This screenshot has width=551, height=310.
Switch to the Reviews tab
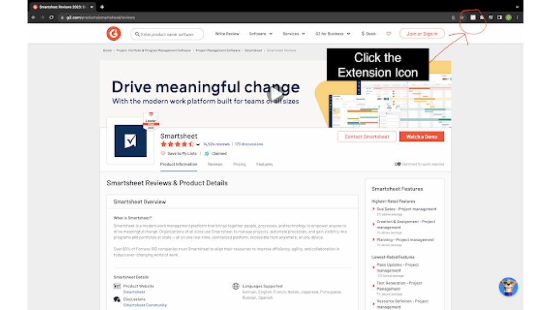tap(215, 164)
